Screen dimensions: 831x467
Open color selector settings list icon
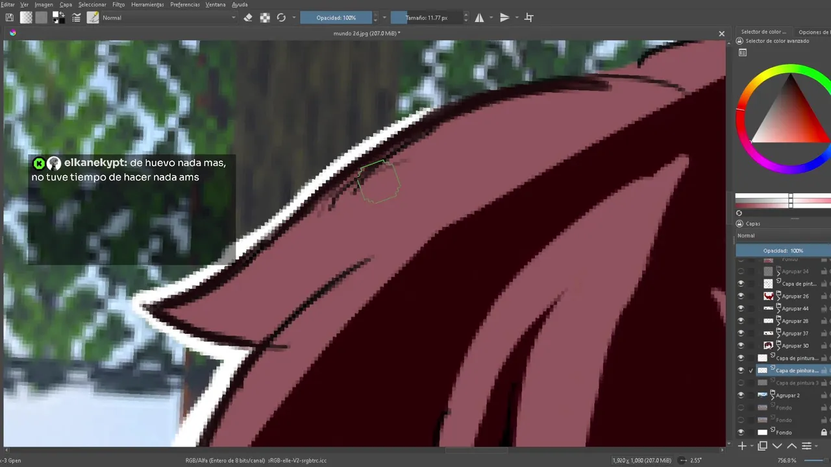[743, 53]
